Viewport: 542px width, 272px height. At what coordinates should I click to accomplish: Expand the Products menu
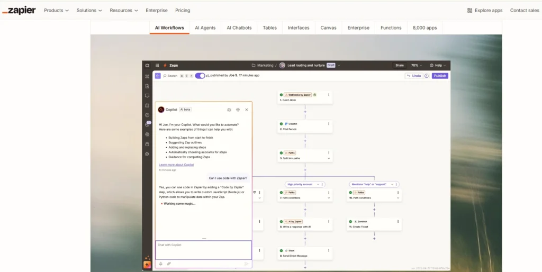point(56,11)
